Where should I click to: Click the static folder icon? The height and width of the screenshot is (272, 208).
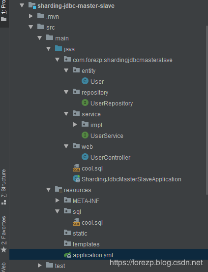pyautogui.click(x=67, y=233)
